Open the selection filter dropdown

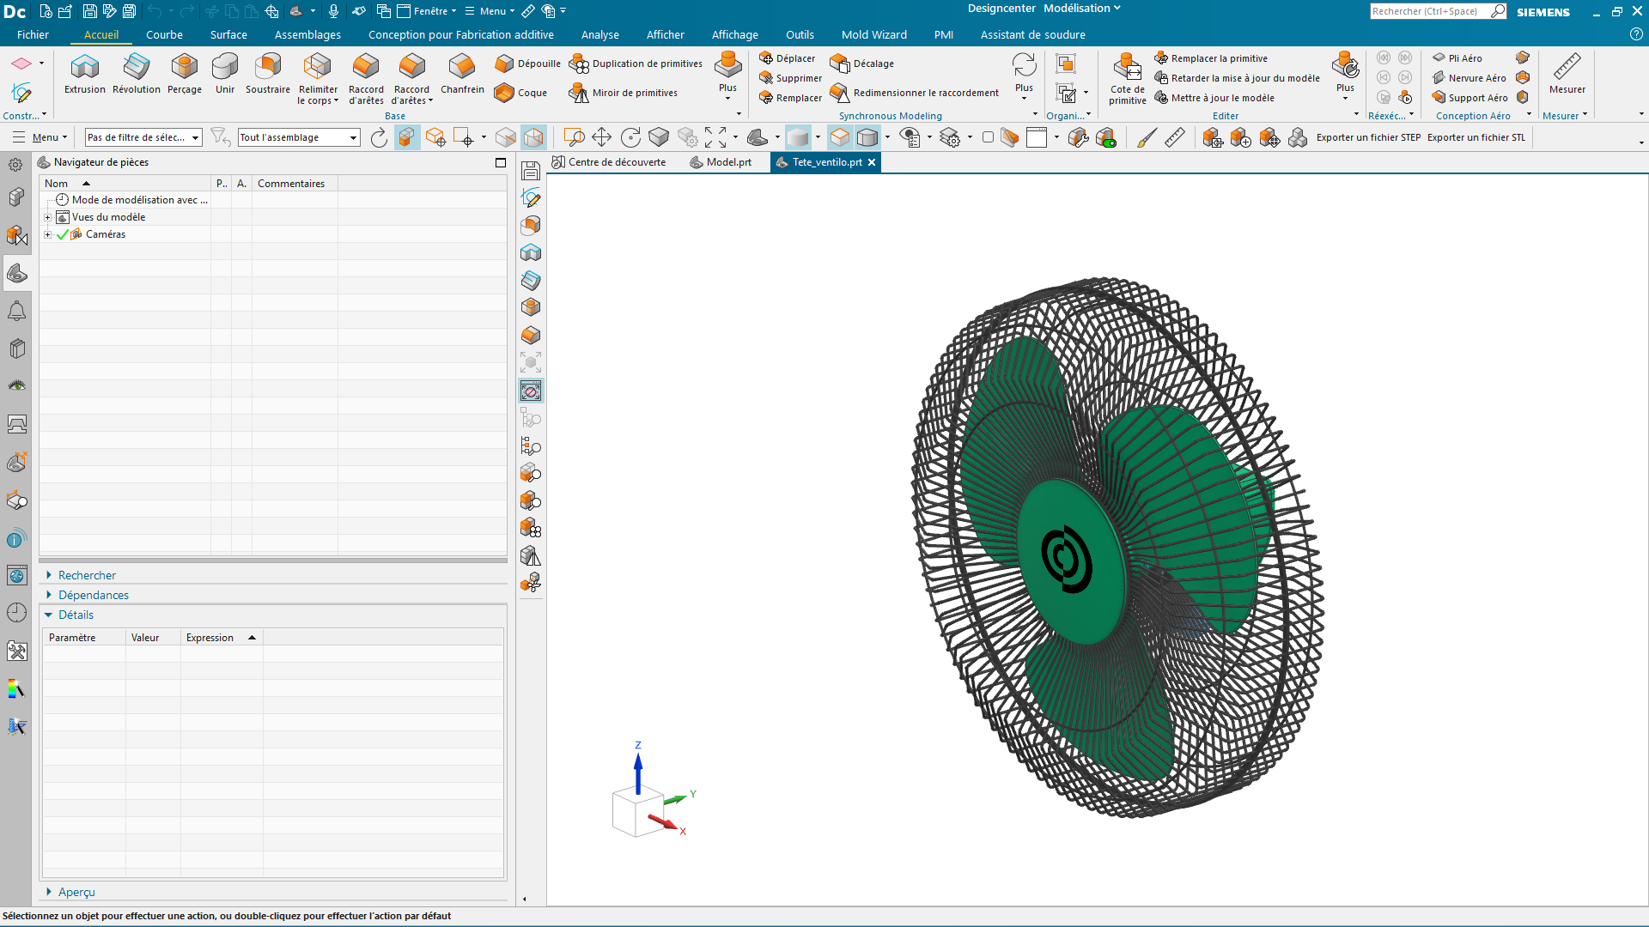coord(143,137)
